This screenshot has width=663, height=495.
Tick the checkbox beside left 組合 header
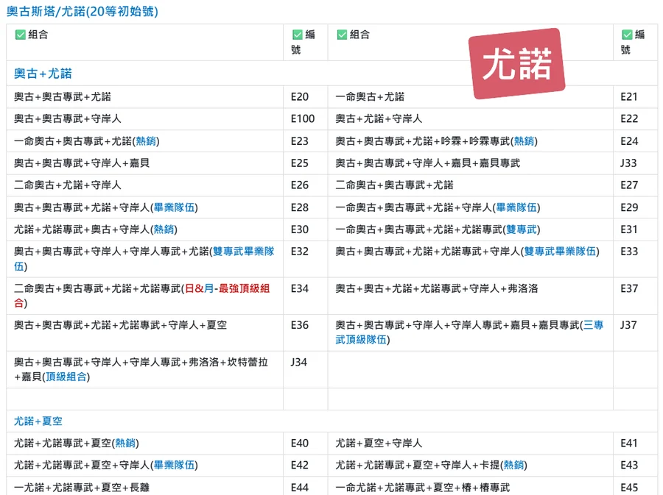pos(21,35)
